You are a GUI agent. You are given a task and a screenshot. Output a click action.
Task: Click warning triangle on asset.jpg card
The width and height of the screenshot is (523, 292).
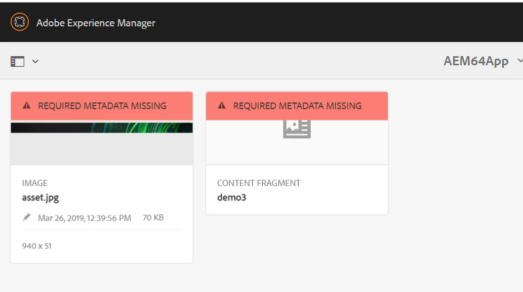(27, 106)
